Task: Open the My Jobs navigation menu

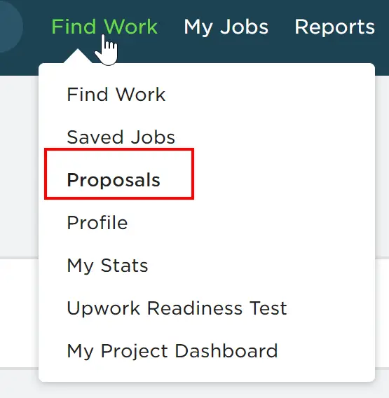Action: 226,27
